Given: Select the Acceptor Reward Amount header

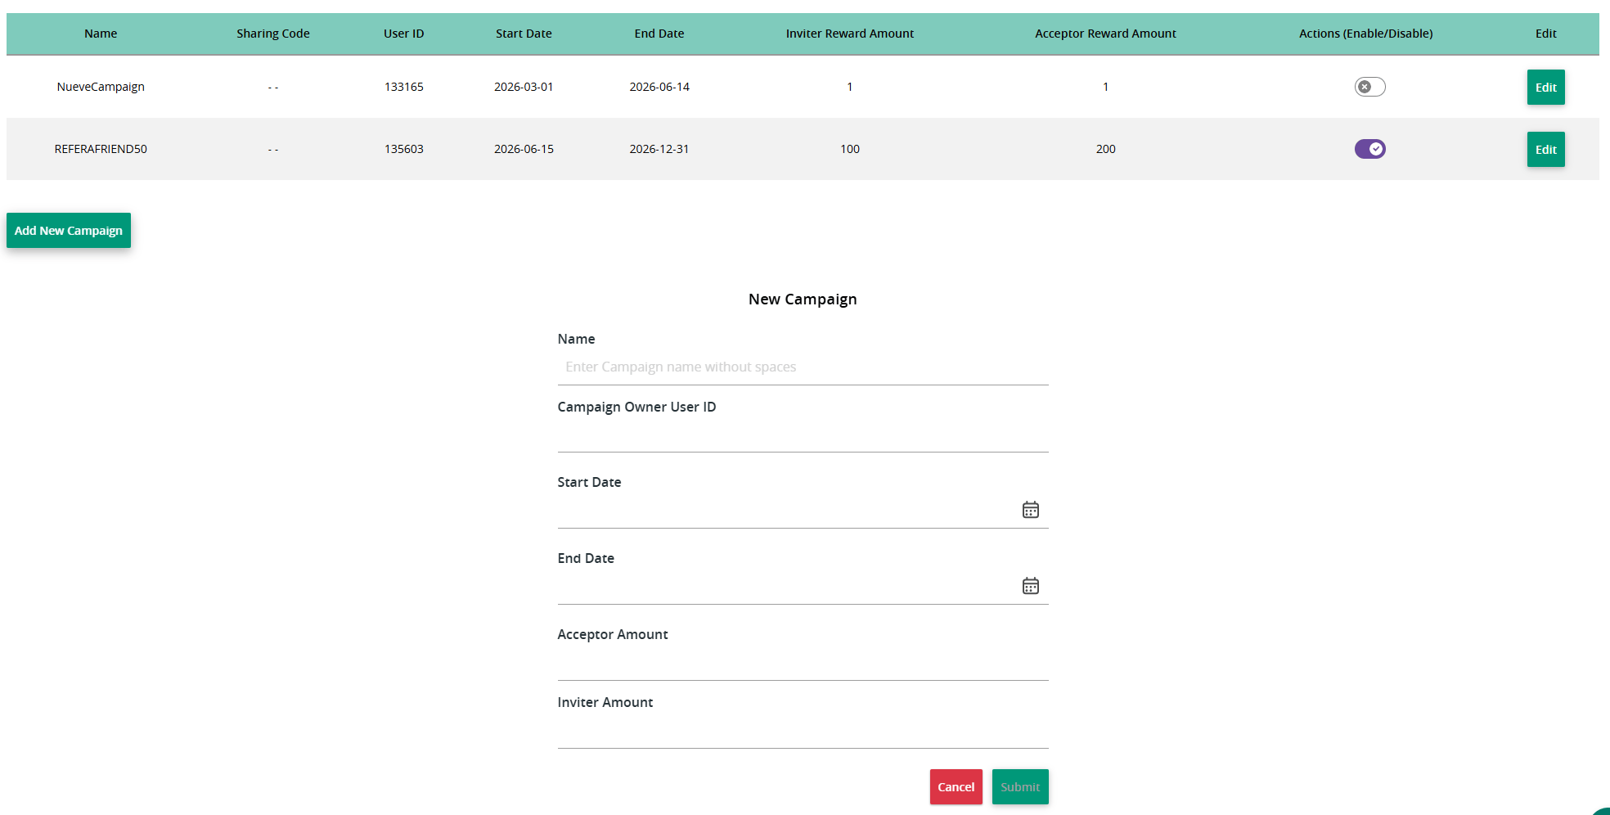Looking at the screenshot, I should (x=1105, y=34).
